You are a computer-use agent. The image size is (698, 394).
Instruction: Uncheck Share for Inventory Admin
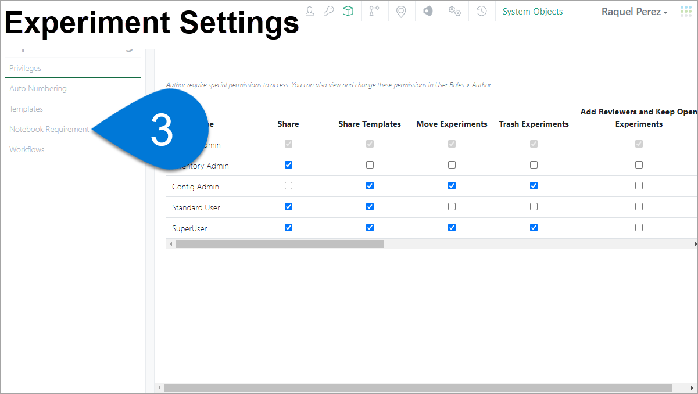(x=288, y=165)
